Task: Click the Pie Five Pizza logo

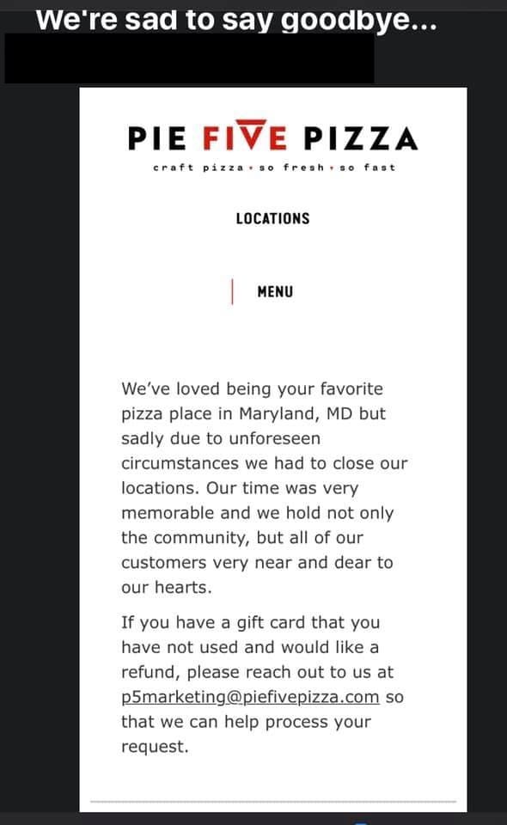Action: click(273, 146)
